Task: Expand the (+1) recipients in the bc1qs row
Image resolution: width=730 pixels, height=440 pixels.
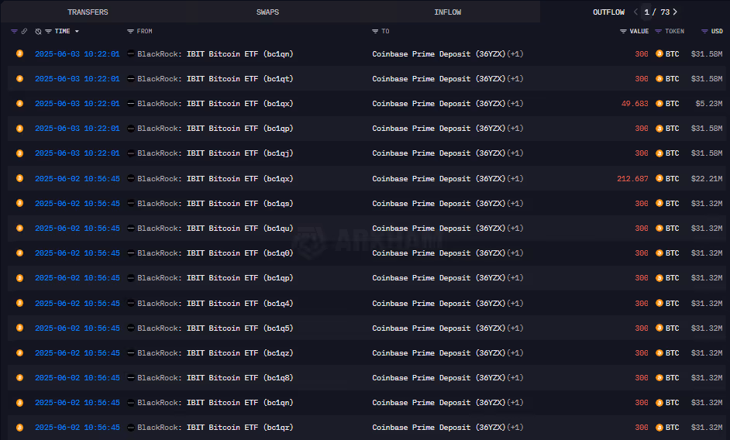Action: coord(515,203)
